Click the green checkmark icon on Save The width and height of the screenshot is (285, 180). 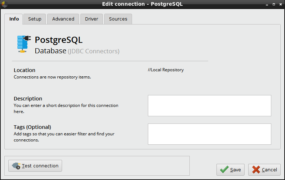click(224, 170)
